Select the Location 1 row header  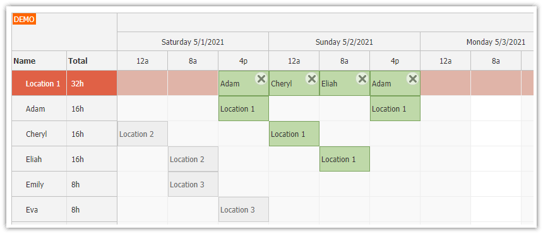[x=39, y=83]
